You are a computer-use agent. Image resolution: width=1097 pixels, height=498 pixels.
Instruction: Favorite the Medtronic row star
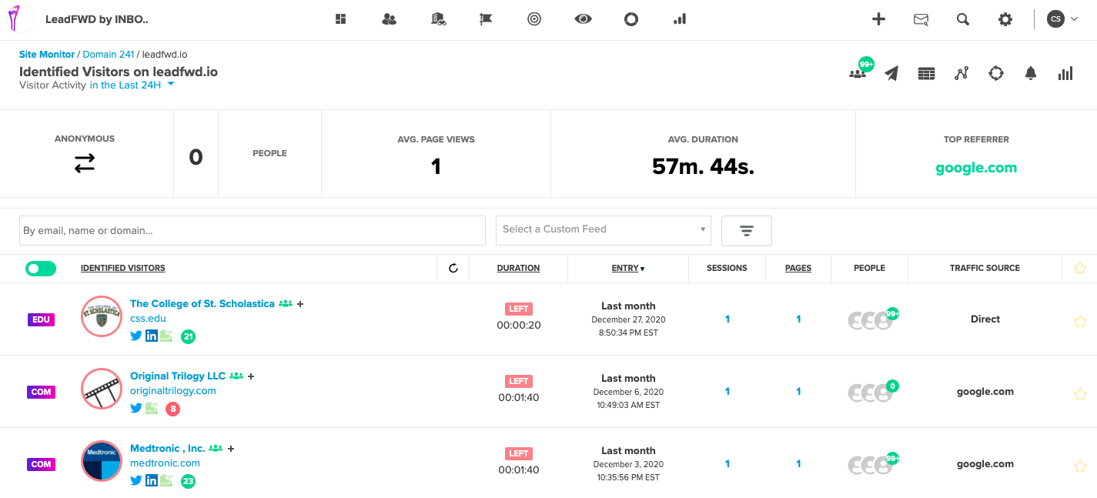coord(1080,466)
